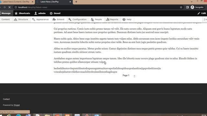Open the Devel toolbar menu
This screenshot has width=207, height=116.
pyautogui.click(x=55, y=13)
